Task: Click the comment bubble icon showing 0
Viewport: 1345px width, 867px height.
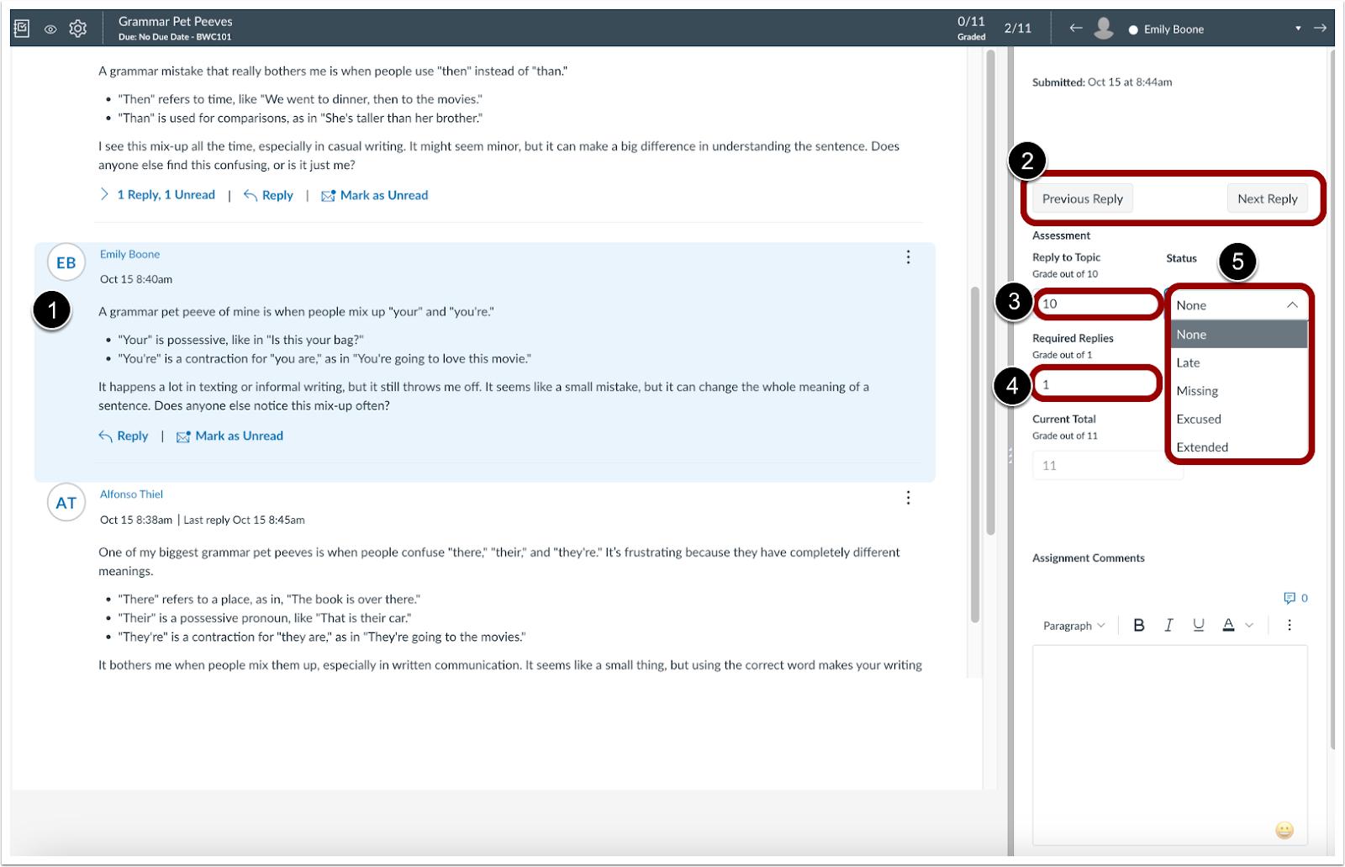Action: point(1292,598)
